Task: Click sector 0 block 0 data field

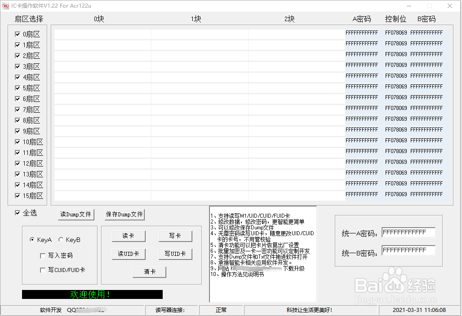Action: tap(102, 34)
